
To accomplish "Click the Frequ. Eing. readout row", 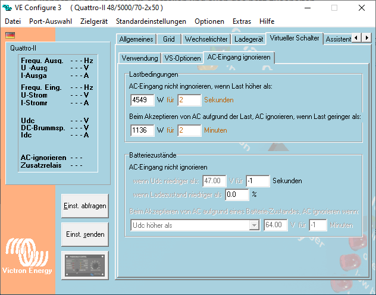I will pos(57,87).
